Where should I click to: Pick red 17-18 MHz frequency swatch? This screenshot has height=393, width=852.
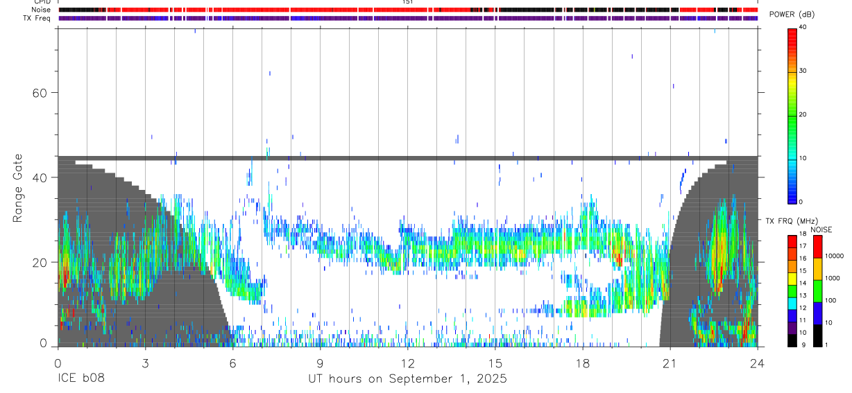pyautogui.click(x=792, y=241)
